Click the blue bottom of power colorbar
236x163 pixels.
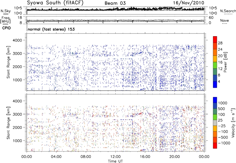(215, 84)
